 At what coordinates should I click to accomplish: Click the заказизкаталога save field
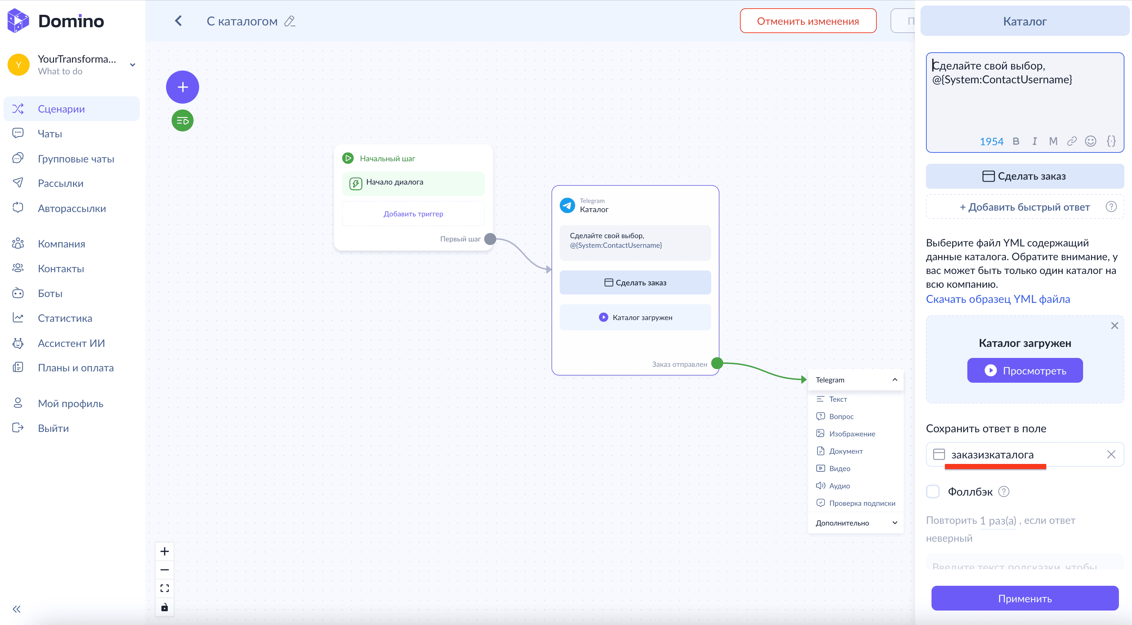click(1024, 454)
